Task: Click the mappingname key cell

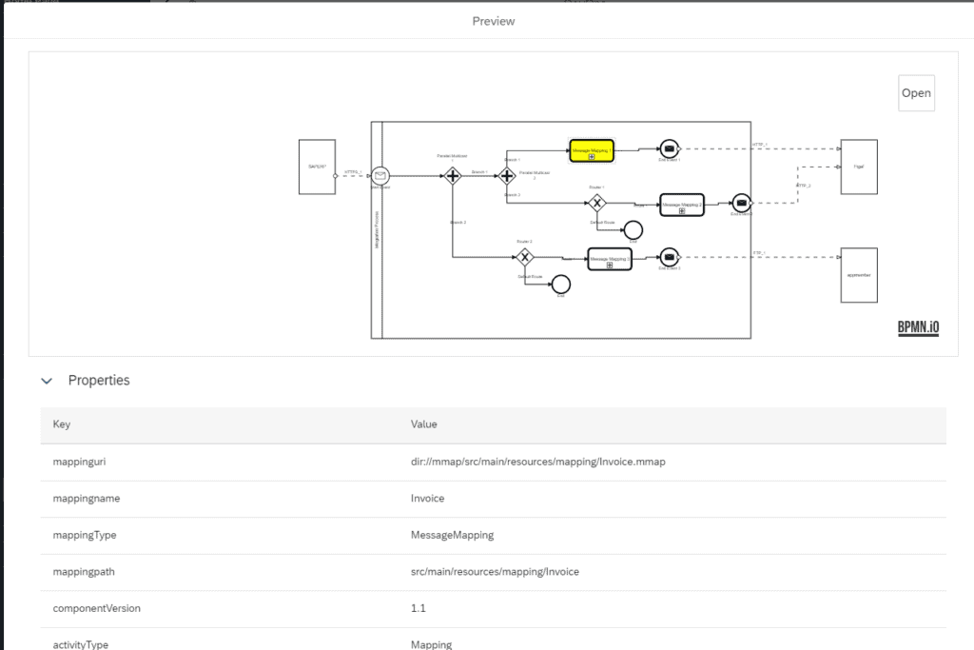Action: pyautogui.click(x=87, y=499)
